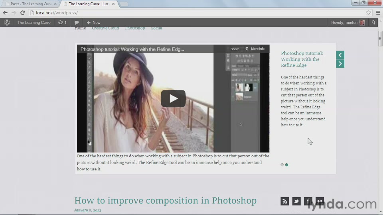Open slider title Working with Refine Edge
This screenshot has height=215, width=383.
click(302, 59)
